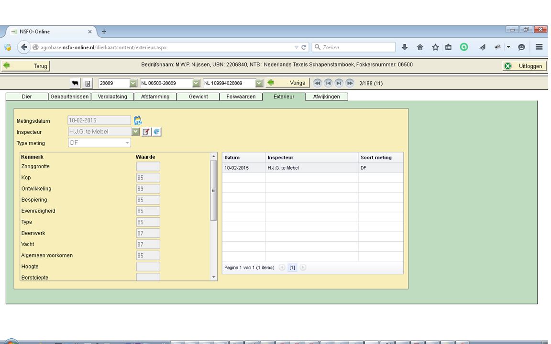Sort table by Soort meting column header
Image resolution: width=551 pixels, height=344 pixels.
(381, 158)
